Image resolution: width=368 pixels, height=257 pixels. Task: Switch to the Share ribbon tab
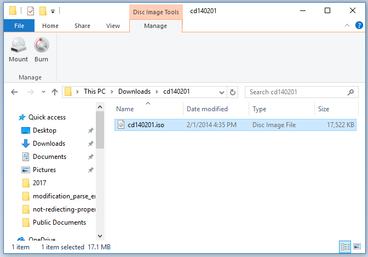[x=82, y=26]
